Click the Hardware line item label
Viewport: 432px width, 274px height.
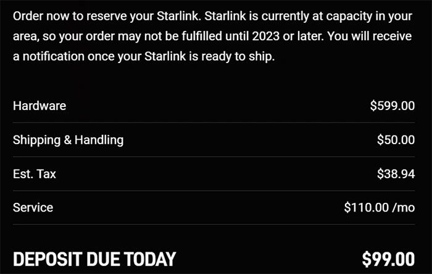point(39,106)
